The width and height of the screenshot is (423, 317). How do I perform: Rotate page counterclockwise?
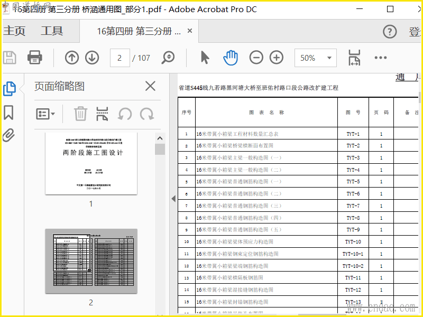click(125, 114)
